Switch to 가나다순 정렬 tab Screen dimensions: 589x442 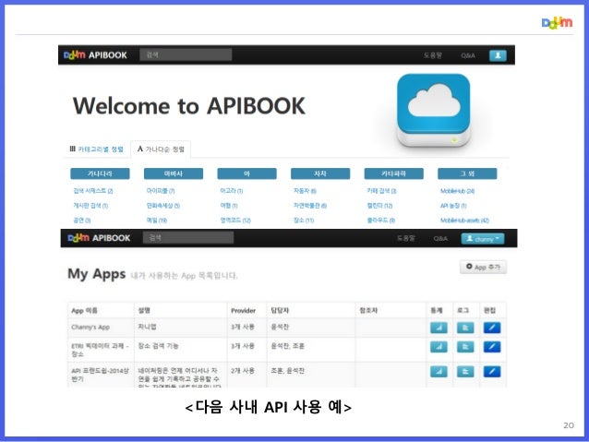161,149
